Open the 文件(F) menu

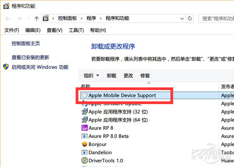pyautogui.click(x=12, y=30)
